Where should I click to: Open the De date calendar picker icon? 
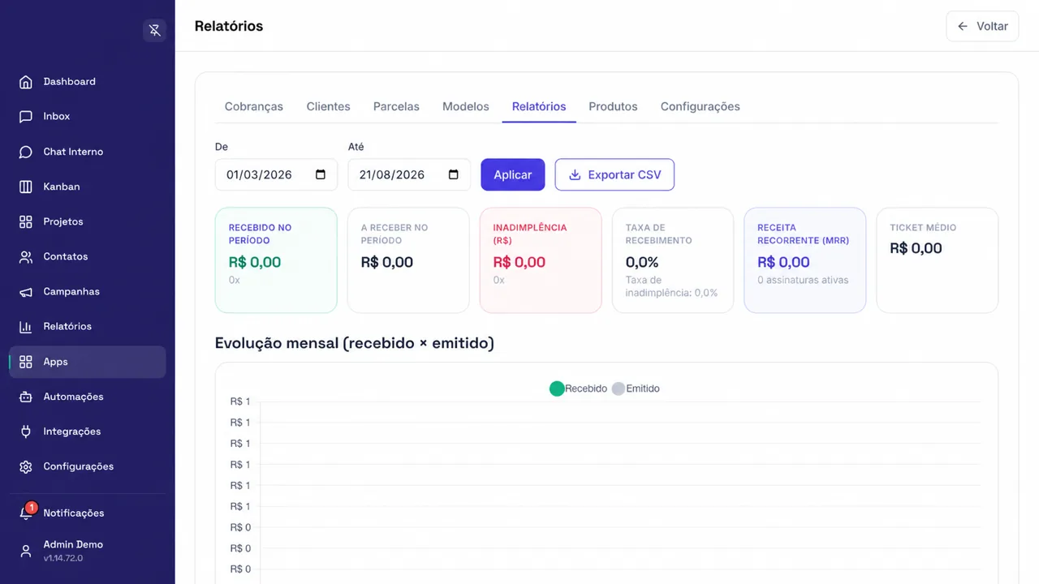[x=321, y=174]
